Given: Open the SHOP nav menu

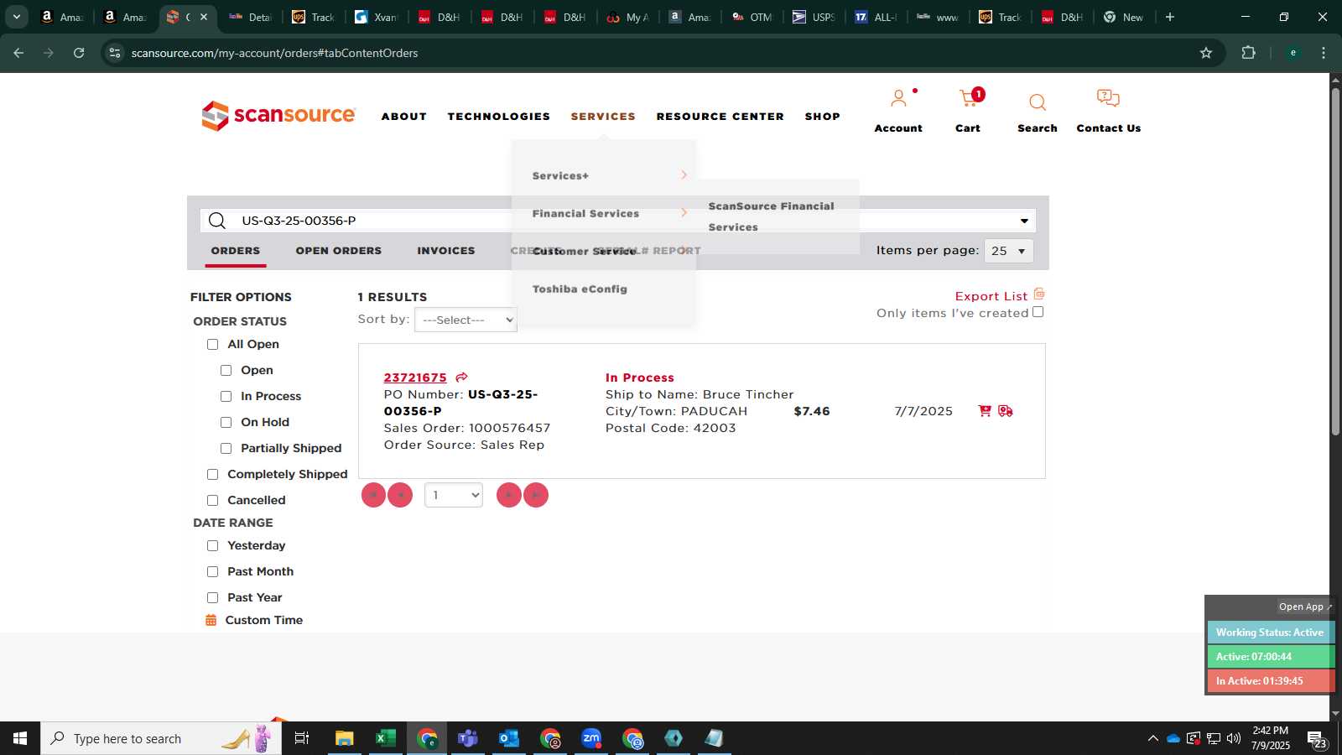Looking at the screenshot, I should point(823,117).
